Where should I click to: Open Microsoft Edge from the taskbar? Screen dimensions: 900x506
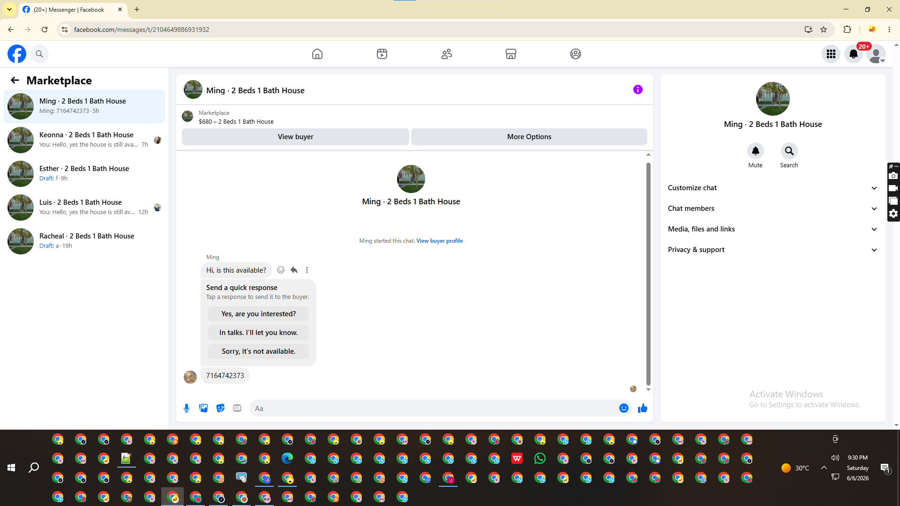click(x=287, y=458)
